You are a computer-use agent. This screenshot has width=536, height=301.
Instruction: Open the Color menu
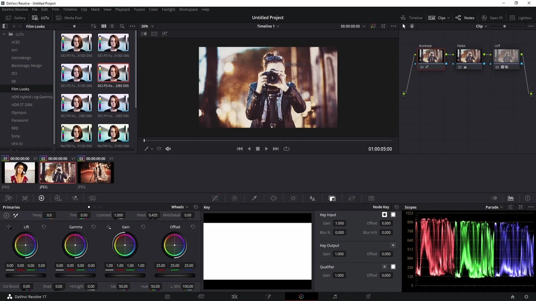(154, 9)
